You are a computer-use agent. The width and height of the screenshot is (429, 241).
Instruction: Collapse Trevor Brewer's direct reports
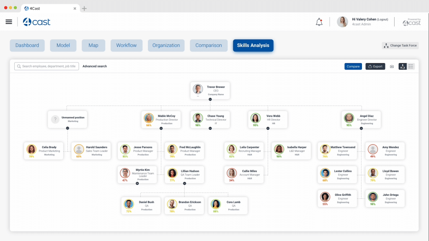point(210,99)
